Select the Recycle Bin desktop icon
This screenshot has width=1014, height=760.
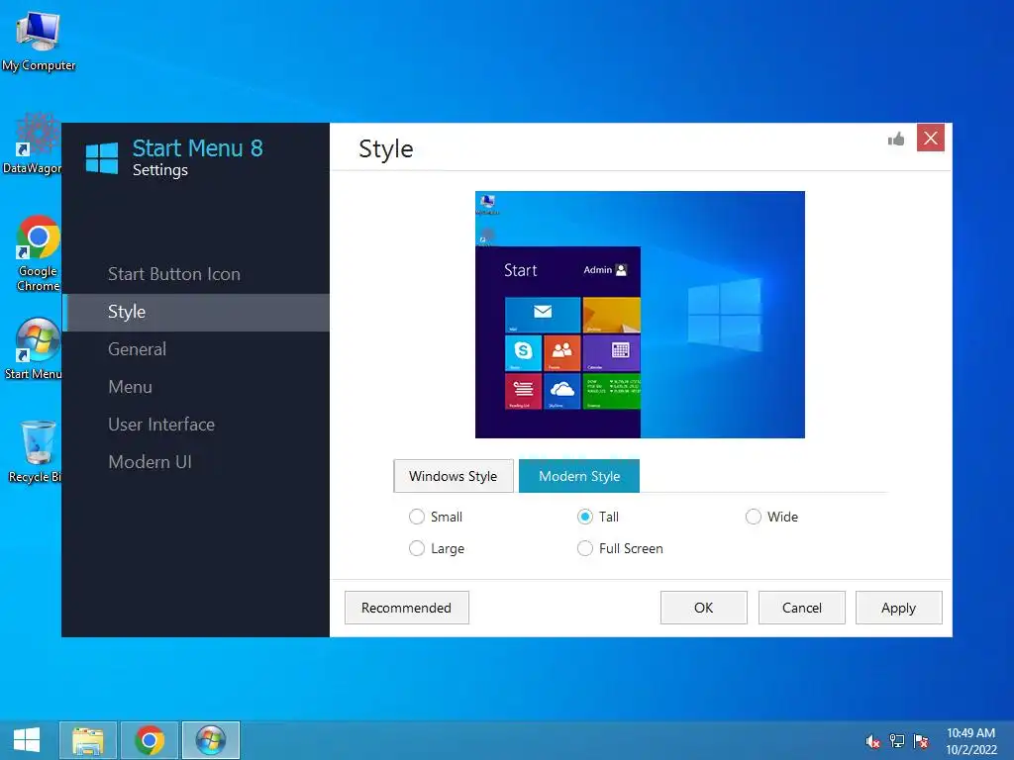click(x=35, y=451)
